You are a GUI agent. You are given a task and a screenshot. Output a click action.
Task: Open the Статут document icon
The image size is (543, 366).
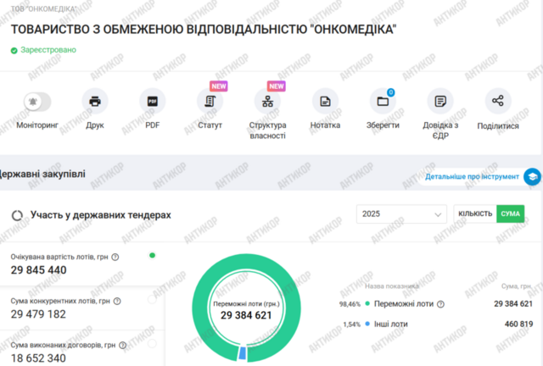(x=210, y=102)
